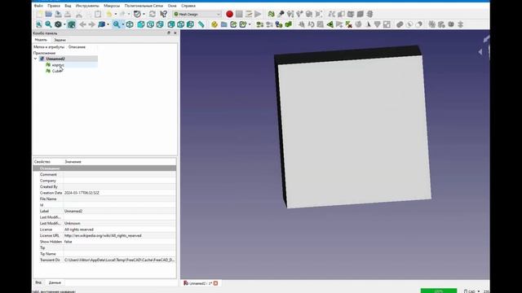The image size is (522, 293).
Task: Open the Redo history dropdown arrow
Action: pyautogui.click(x=129, y=15)
